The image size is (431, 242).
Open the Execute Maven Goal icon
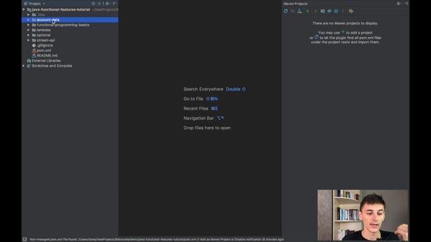point(323,11)
